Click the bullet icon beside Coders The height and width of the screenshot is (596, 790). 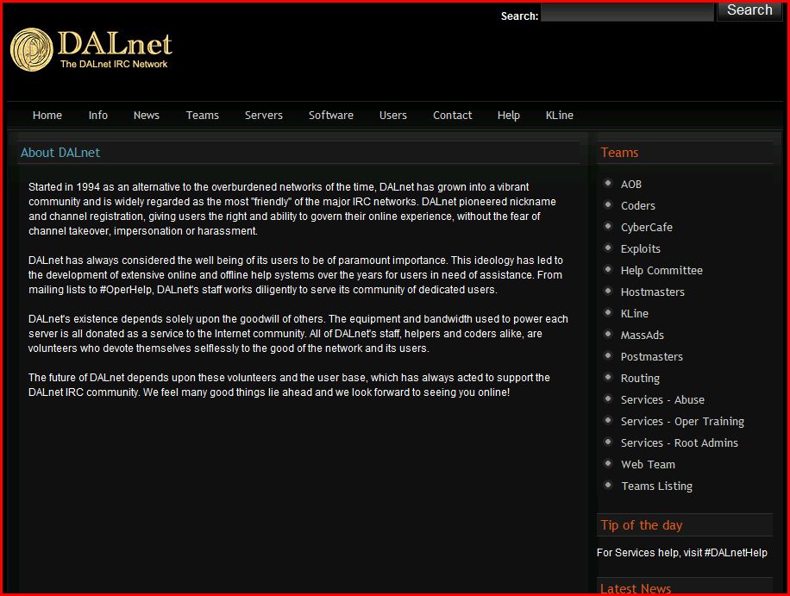(x=608, y=204)
